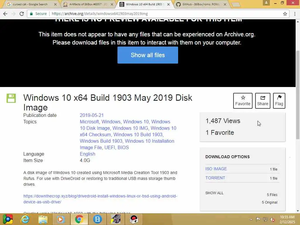The image size is (300, 225).
Task: Click the browser back arrow
Action: (5, 13)
